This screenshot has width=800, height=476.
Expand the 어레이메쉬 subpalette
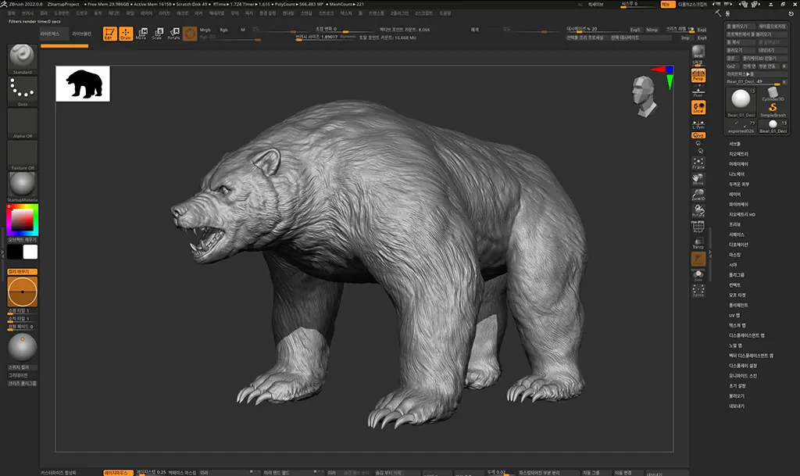click(x=739, y=164)
